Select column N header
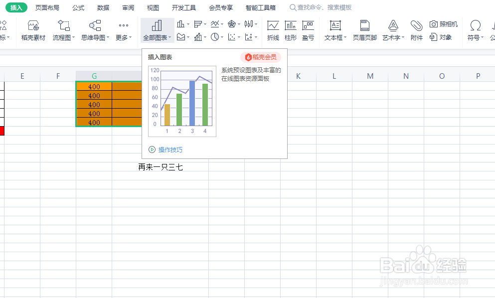Screen dimensions: 495x298 (406, 76)
